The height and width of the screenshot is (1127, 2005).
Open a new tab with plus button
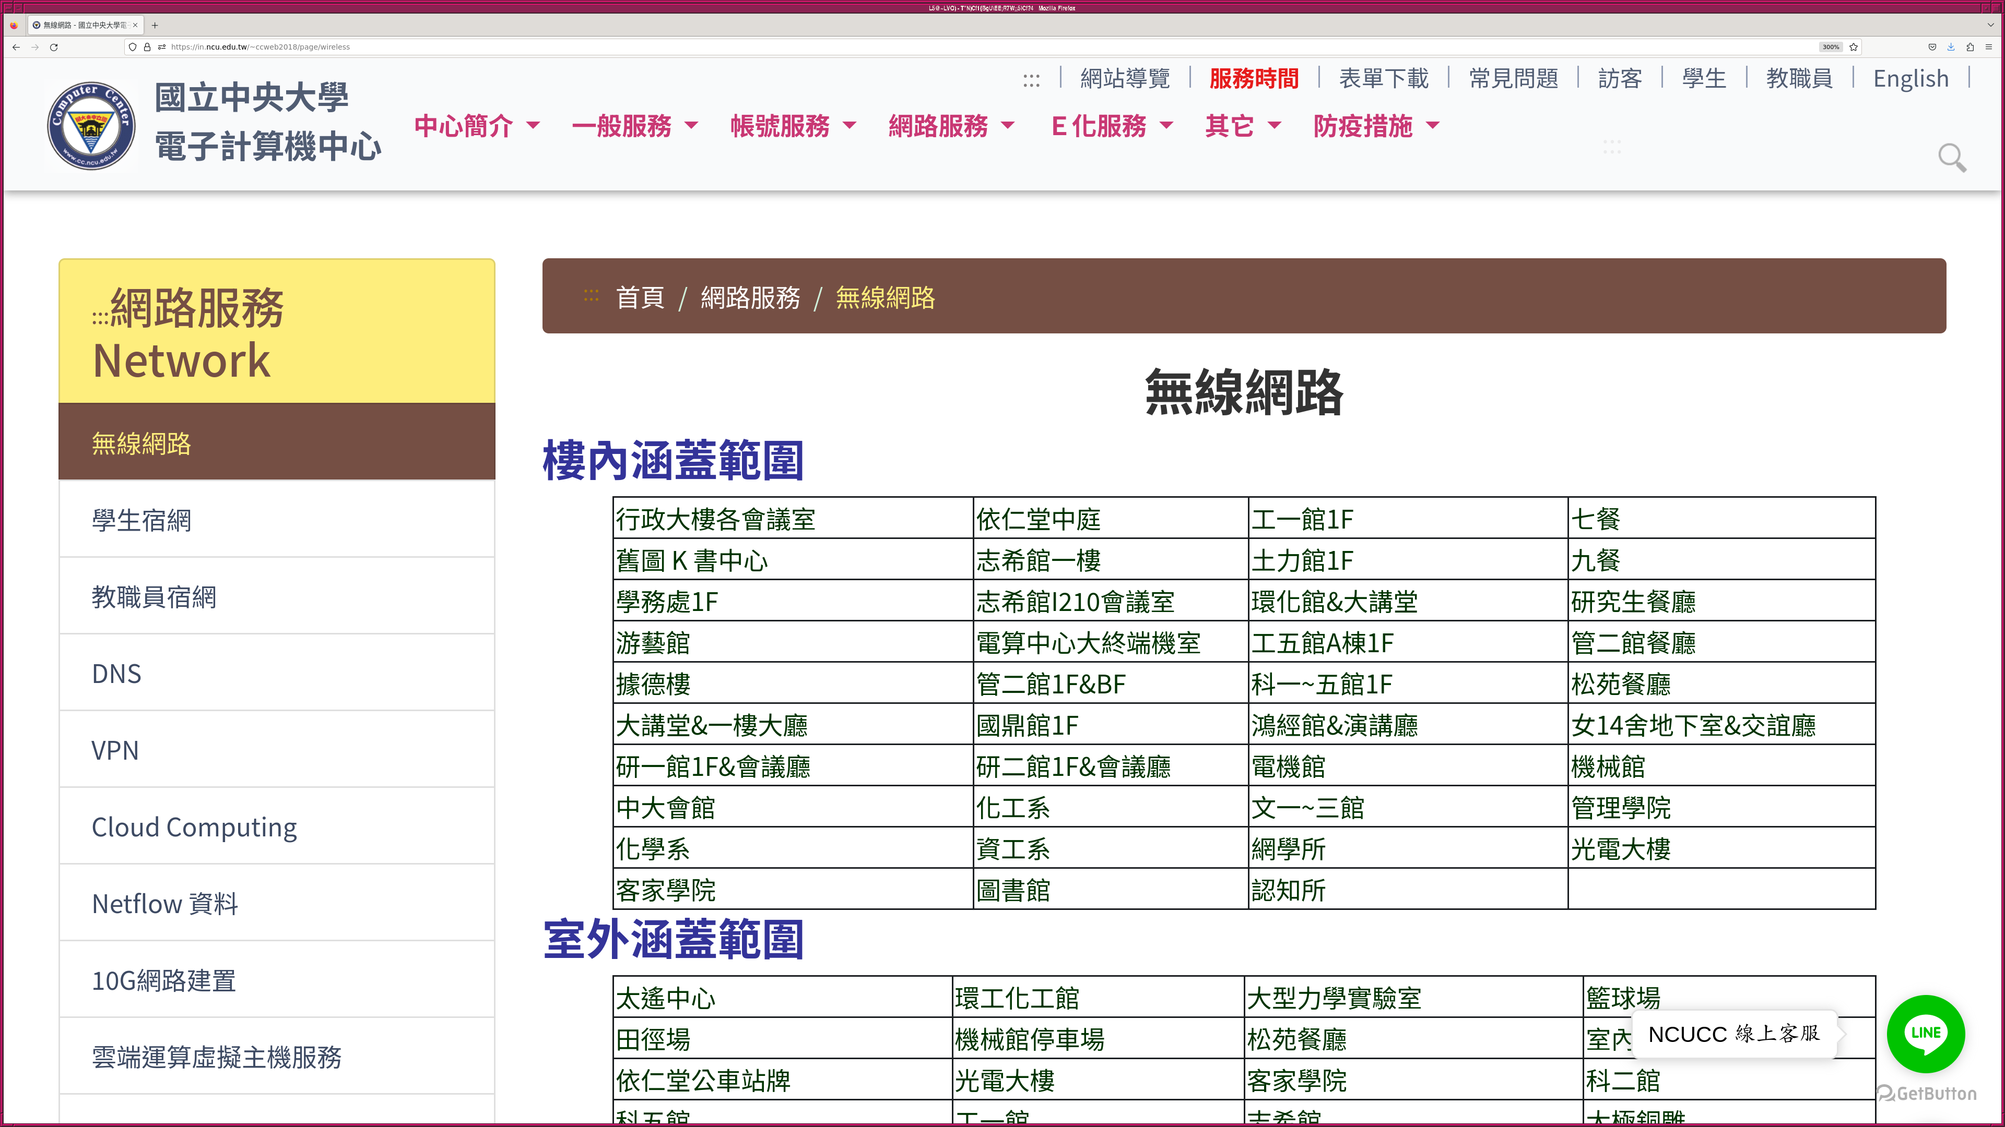pyautogui.click(x=155, y=25)
